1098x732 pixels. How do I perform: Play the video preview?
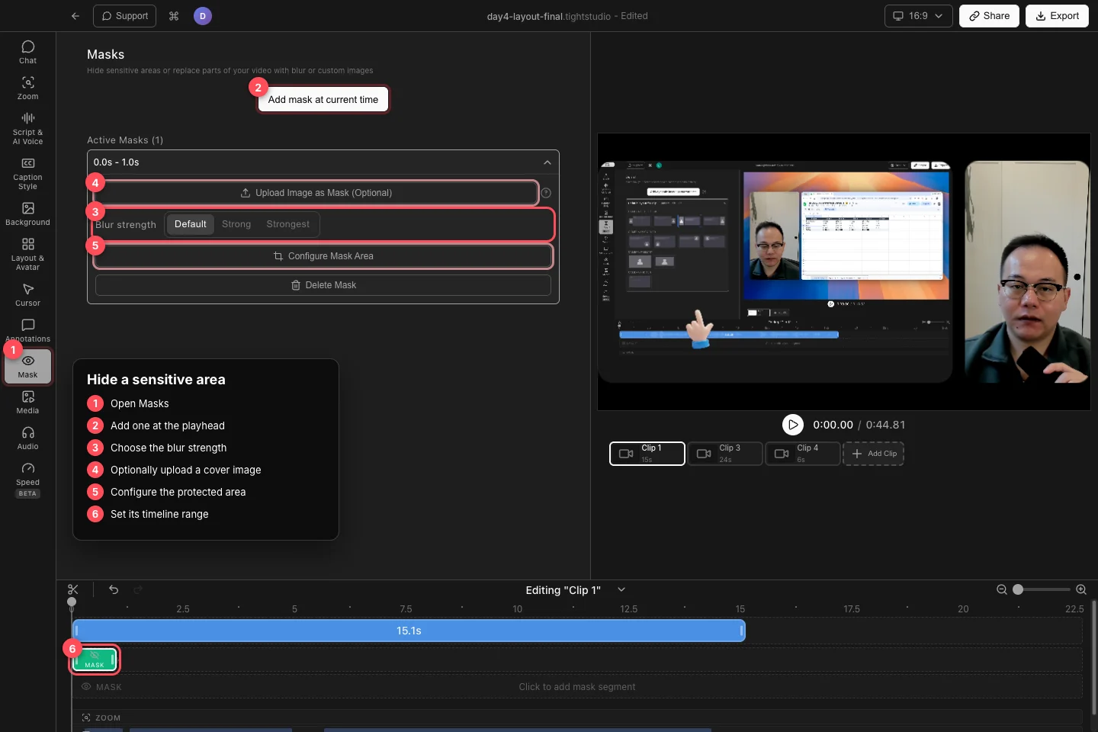[793, 425]
